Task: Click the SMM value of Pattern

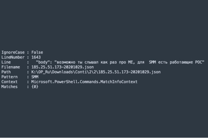Action: pos(35,77)
